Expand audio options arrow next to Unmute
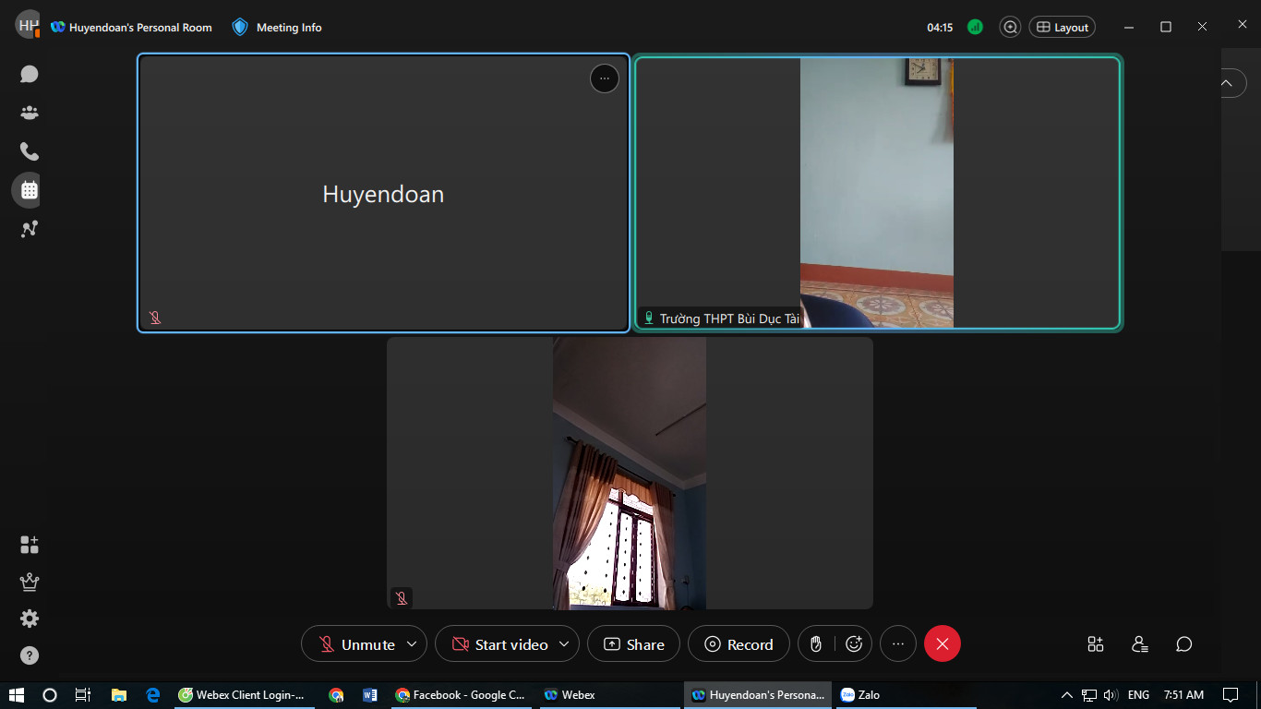This screenshot has width=1261, height=709. point(412,644)
